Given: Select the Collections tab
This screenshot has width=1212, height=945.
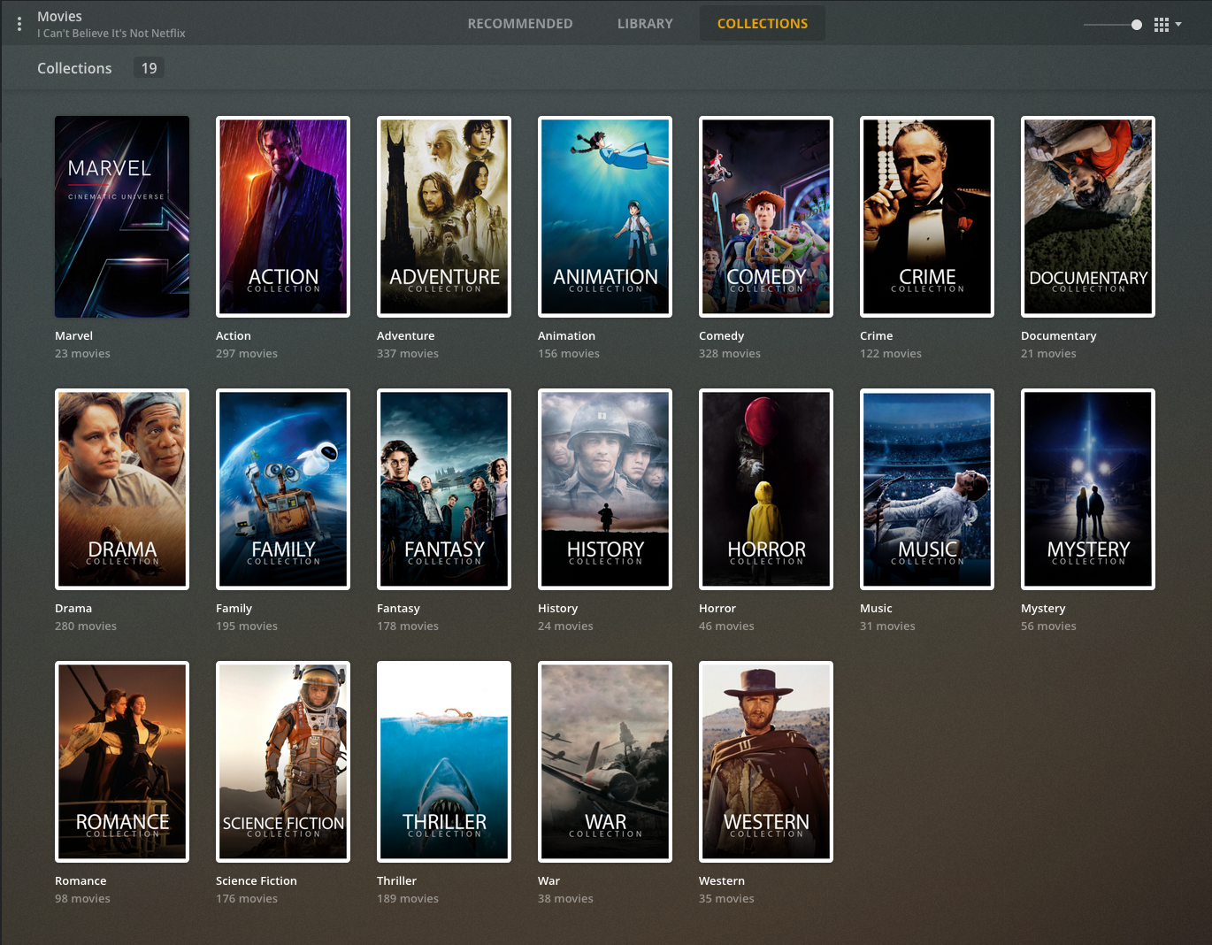Looking at the screenshot, I should 763,24.
